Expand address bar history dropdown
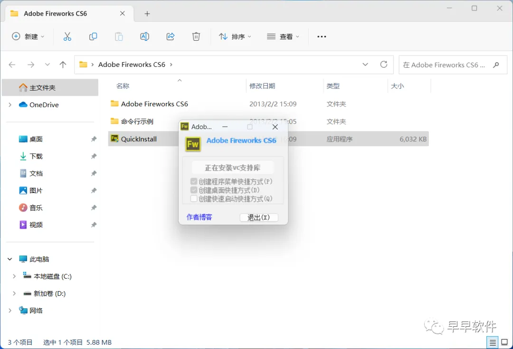Viewport: 513px width, 349px height. [x=365, y=64]
